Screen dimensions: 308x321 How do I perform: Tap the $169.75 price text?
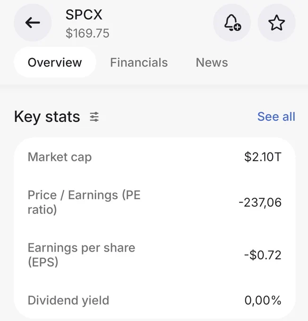point(87,33)
